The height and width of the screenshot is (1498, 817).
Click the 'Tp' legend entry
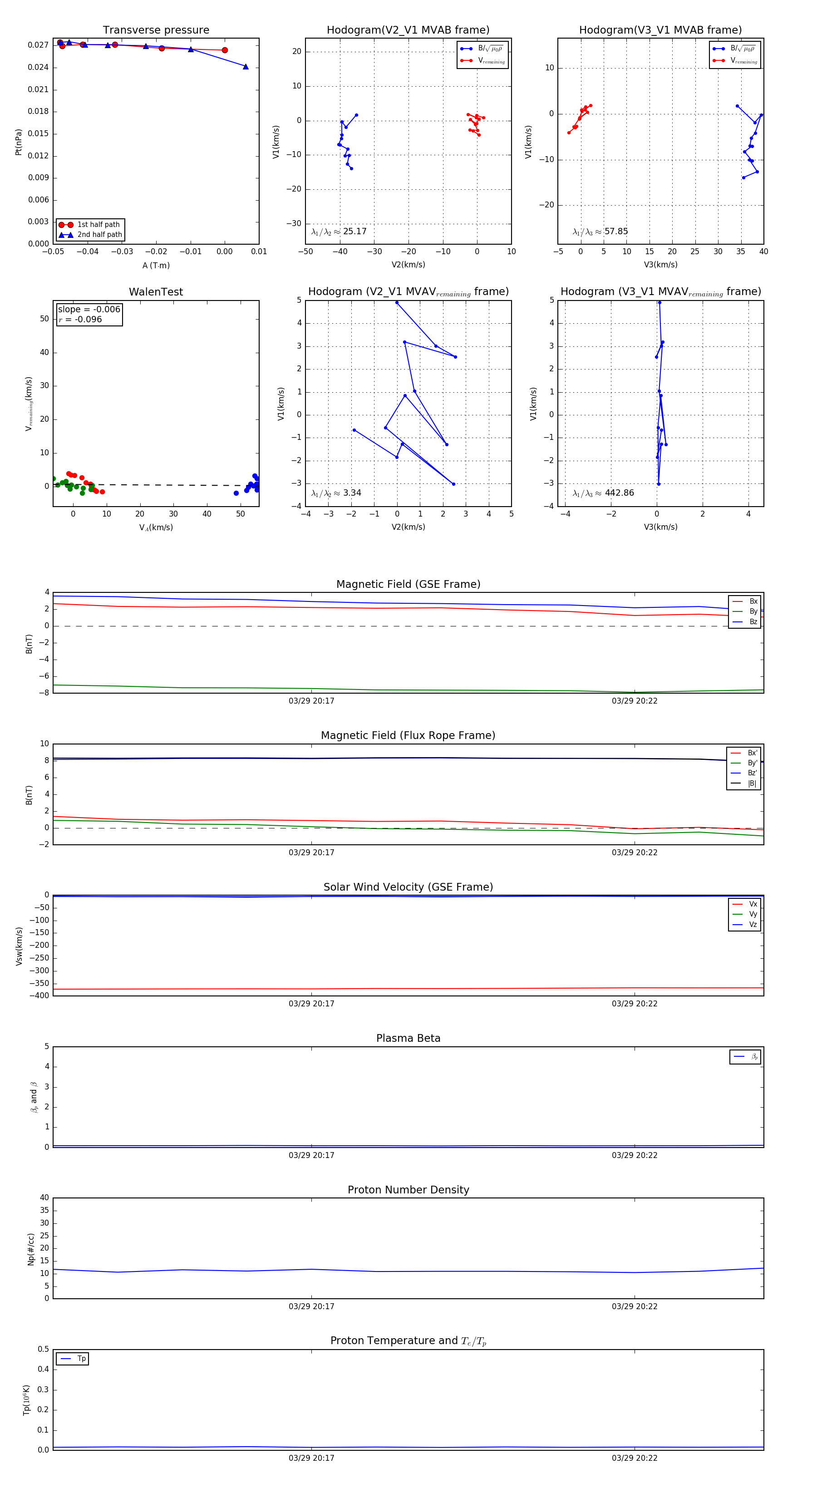[73, 1359]
